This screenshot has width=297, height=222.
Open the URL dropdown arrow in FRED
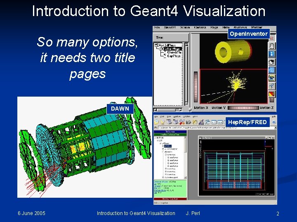276,128
